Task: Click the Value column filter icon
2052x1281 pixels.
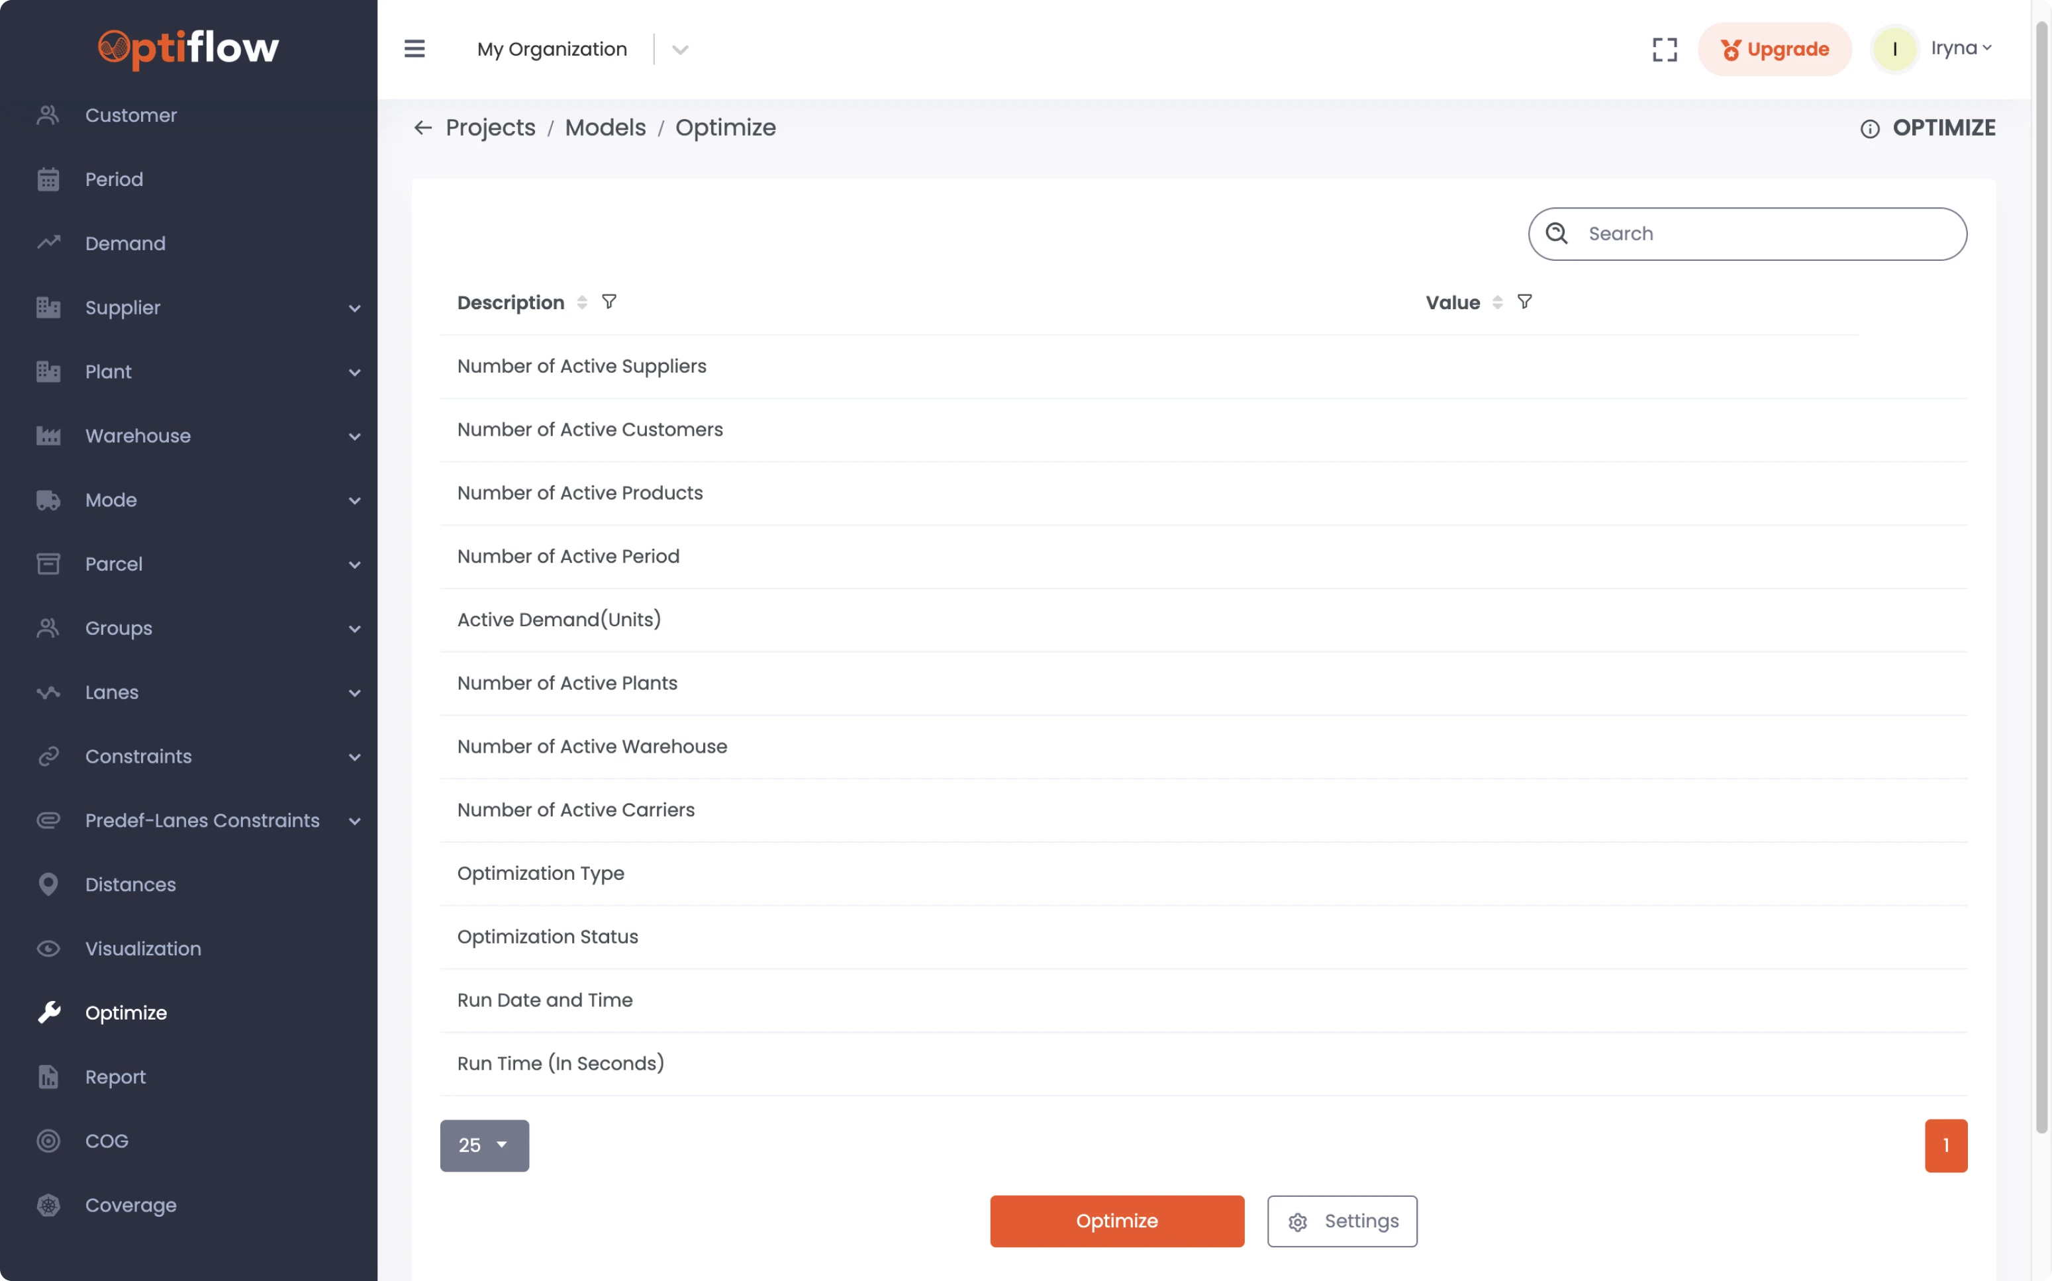Action: (x=1524, y=302)
